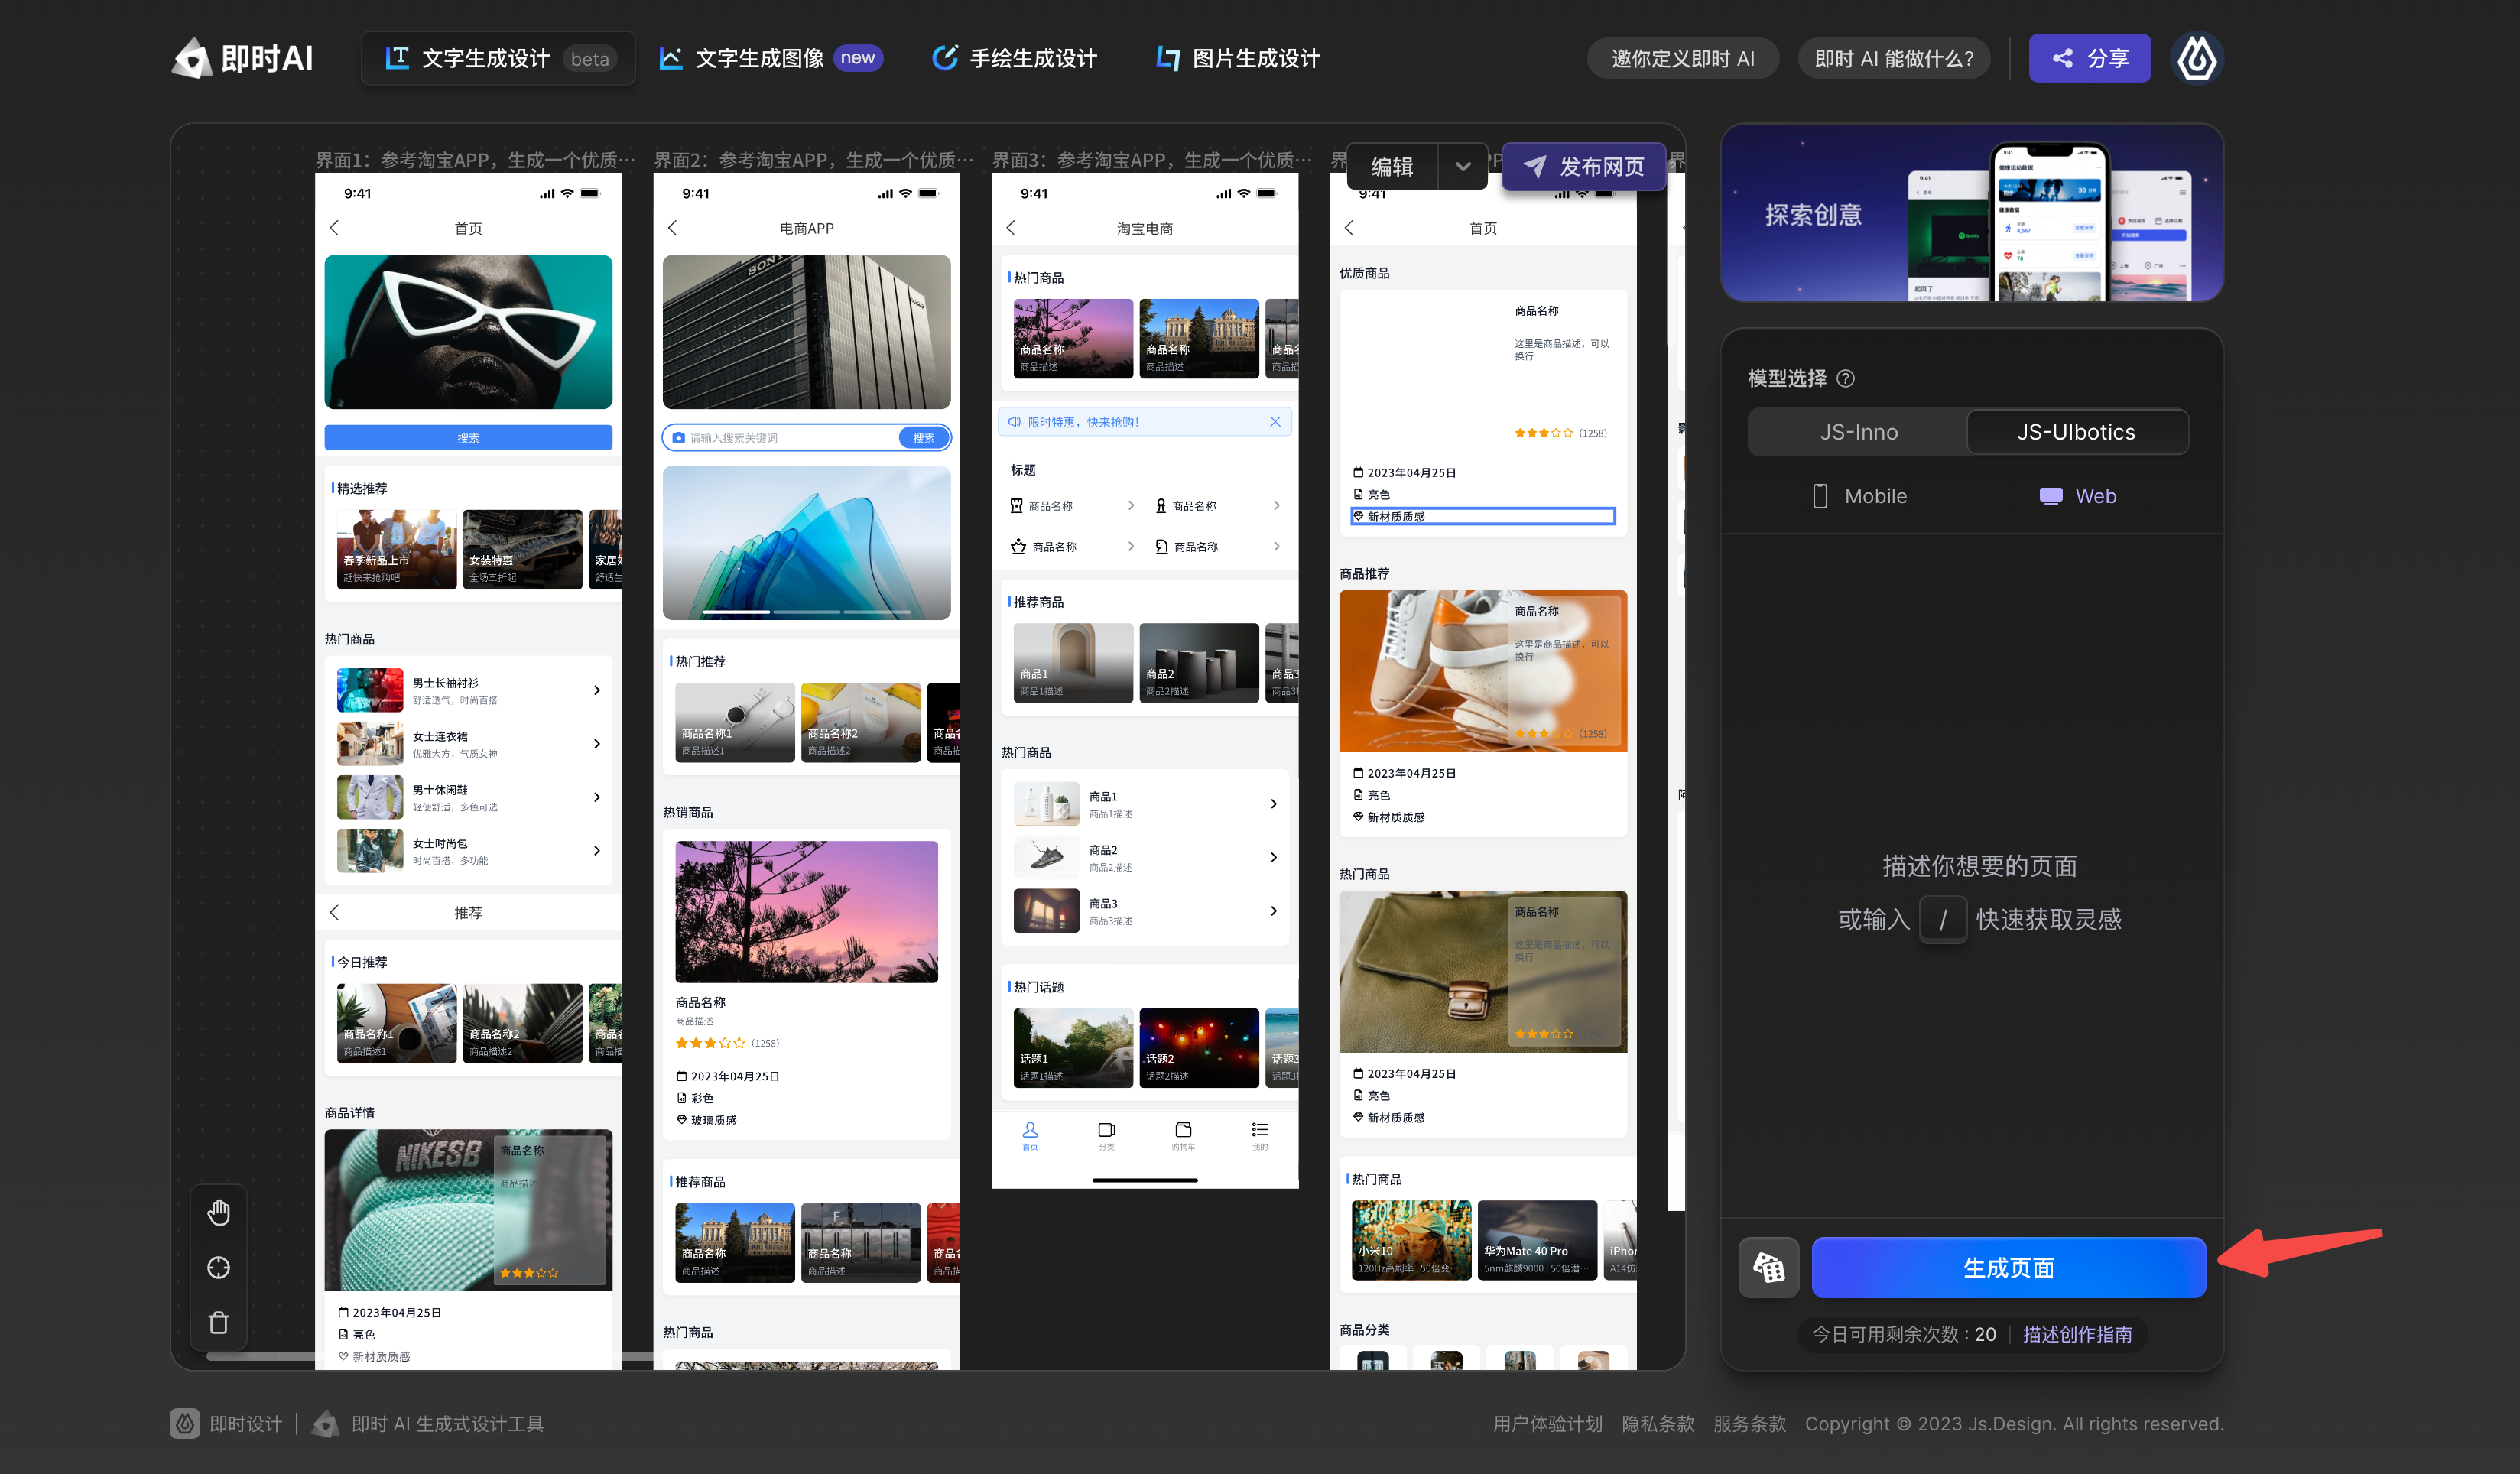Click the random dice inspiration icon
The image size is (2520, 1474).
click(1768, 1267)
